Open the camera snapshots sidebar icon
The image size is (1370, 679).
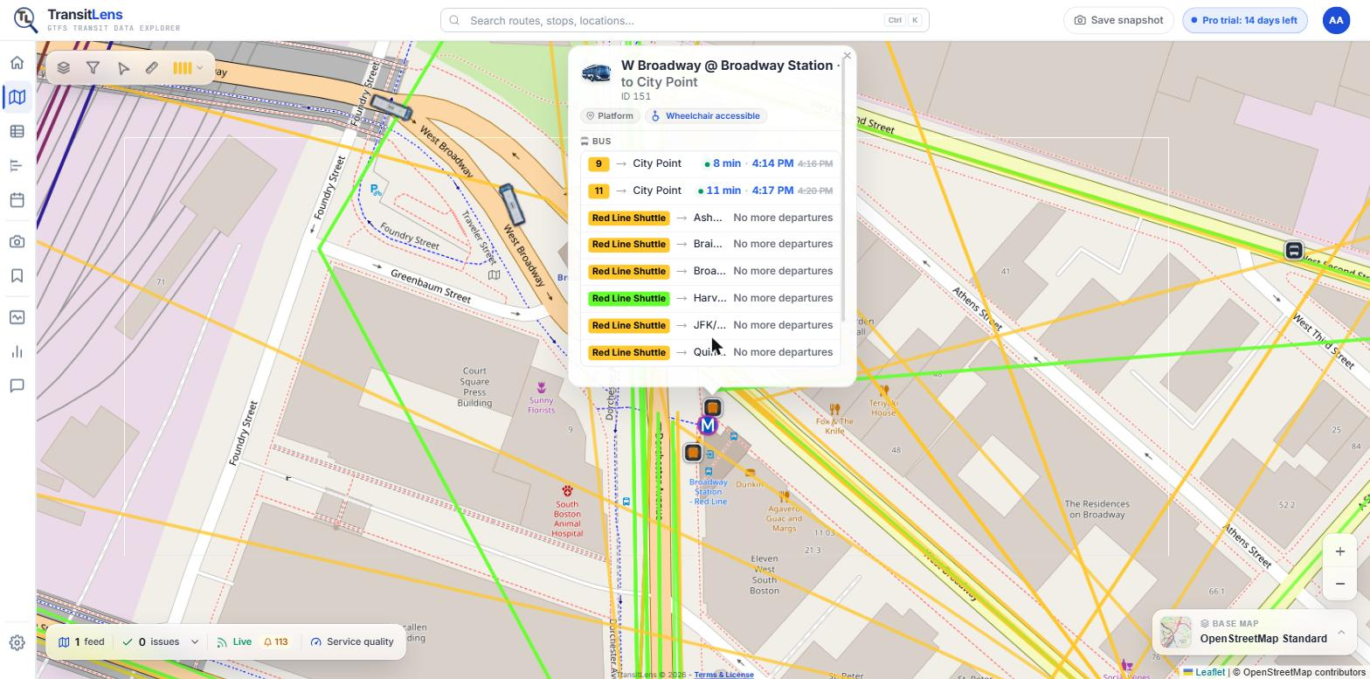pos(17,242)
